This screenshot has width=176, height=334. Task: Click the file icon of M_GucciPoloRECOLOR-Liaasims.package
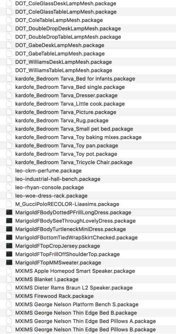[9, 204]
